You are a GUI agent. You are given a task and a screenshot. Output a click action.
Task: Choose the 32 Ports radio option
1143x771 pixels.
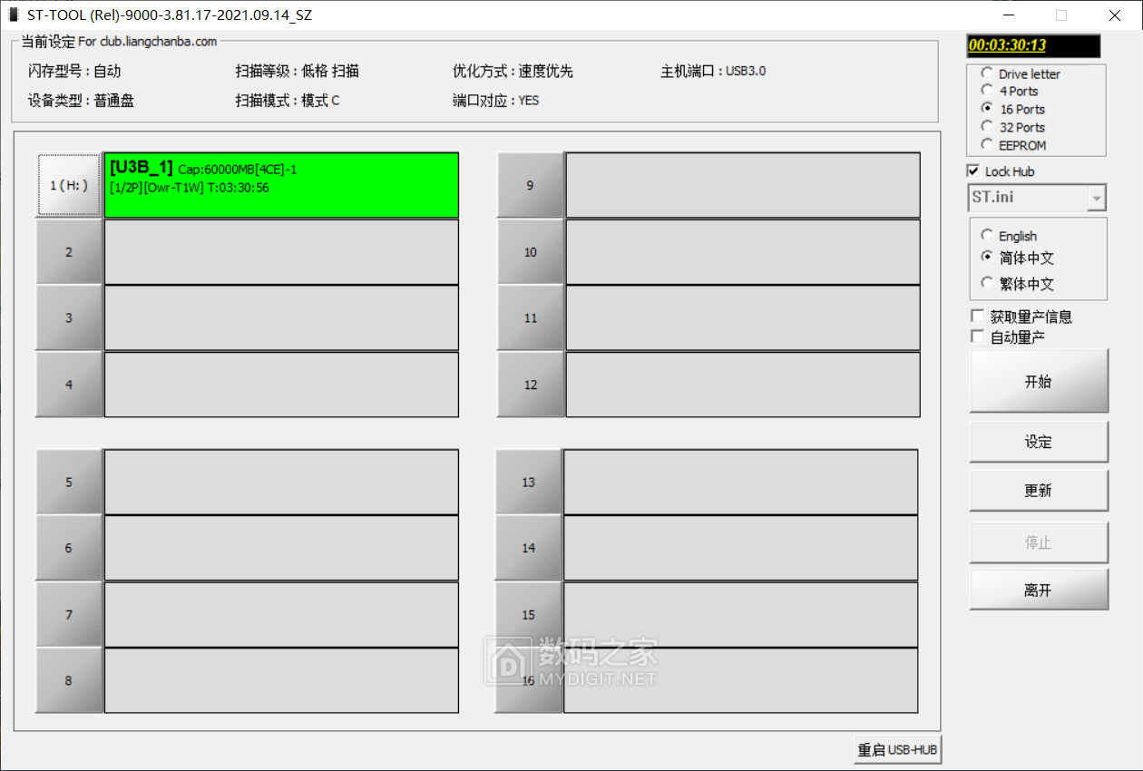(x=987, y=127)
